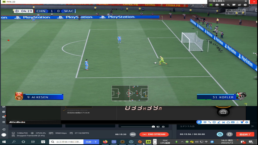The height and width of the screenshot is (145, 258).
Task: Click the taskbar search magnifier
Action: click(x=14, y=142)
